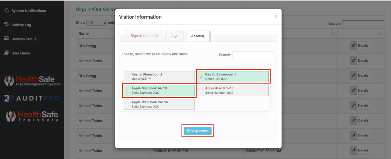Uncheck the Apple MacBook Air 13 checkbox
The width and height of the screenshot is (391, 159).
point(127,91)
